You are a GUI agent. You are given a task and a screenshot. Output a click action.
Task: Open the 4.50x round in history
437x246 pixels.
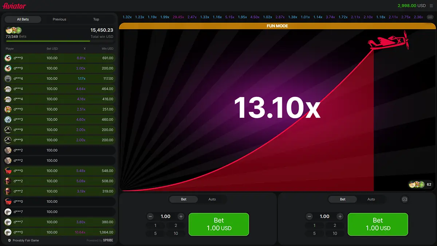point(255,17)
